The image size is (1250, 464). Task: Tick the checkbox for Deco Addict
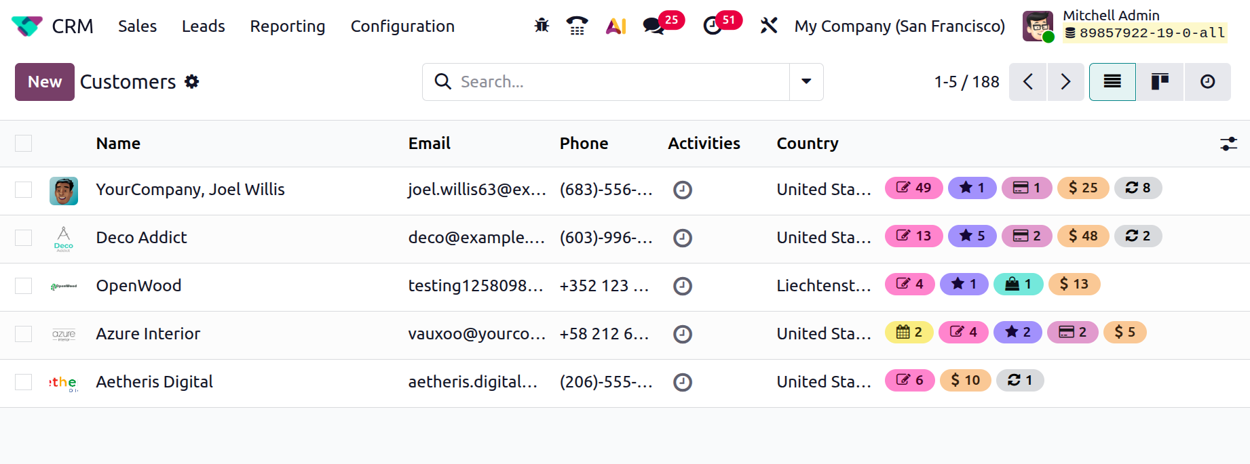[24, 238]
